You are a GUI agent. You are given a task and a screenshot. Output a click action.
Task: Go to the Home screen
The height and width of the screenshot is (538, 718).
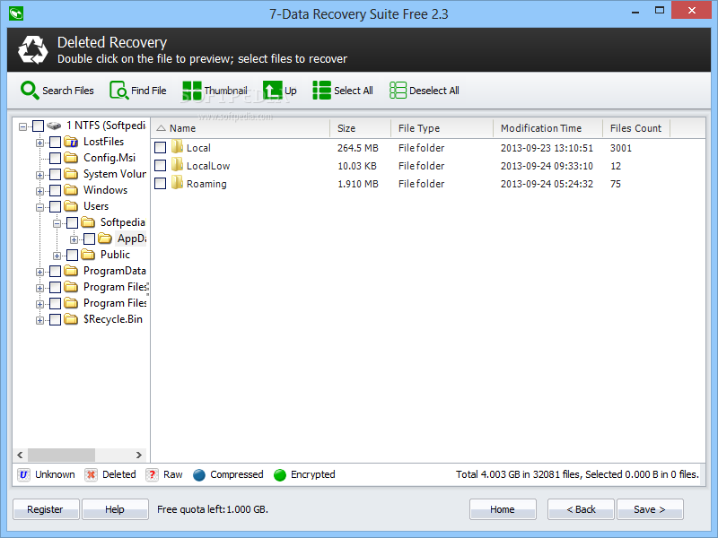point(503,509)
